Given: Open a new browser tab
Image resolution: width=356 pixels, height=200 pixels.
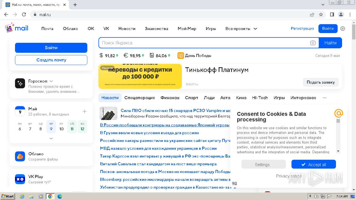Looking at the screenshot, I should point(75,5).
